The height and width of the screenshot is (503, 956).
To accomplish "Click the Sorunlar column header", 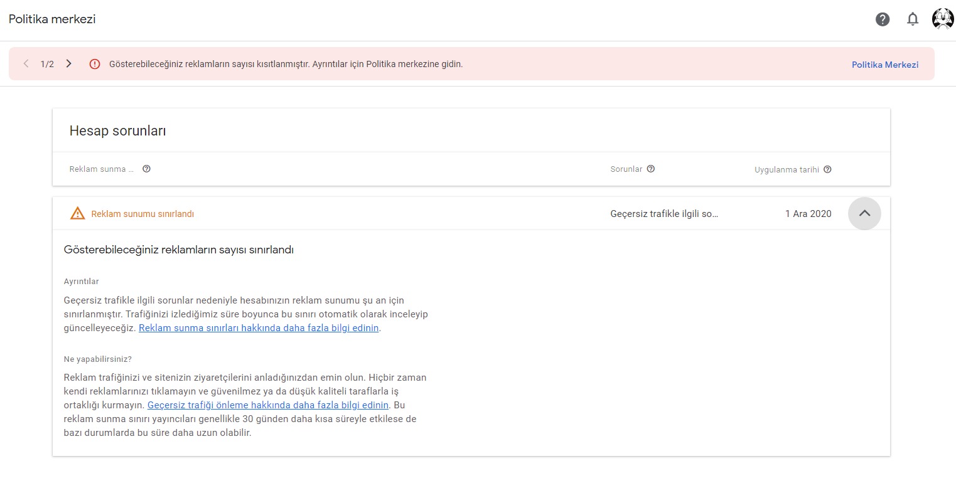I will 626,169.
